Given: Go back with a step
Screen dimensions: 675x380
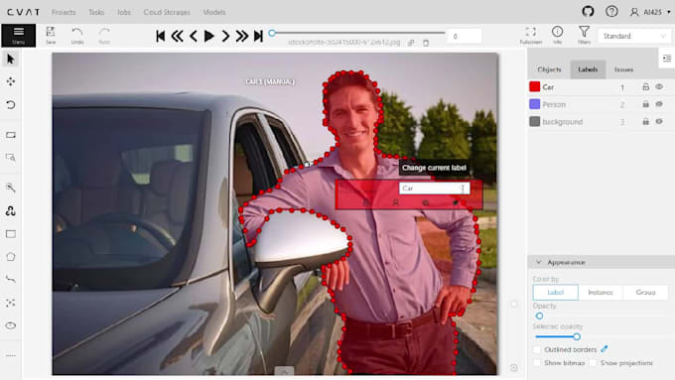Looking at the screenshot, I should (177, 36).
